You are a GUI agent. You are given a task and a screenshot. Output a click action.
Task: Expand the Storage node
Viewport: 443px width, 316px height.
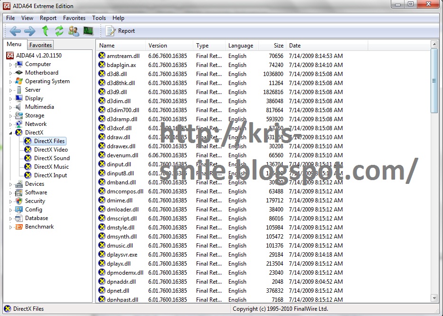point(10,116)
